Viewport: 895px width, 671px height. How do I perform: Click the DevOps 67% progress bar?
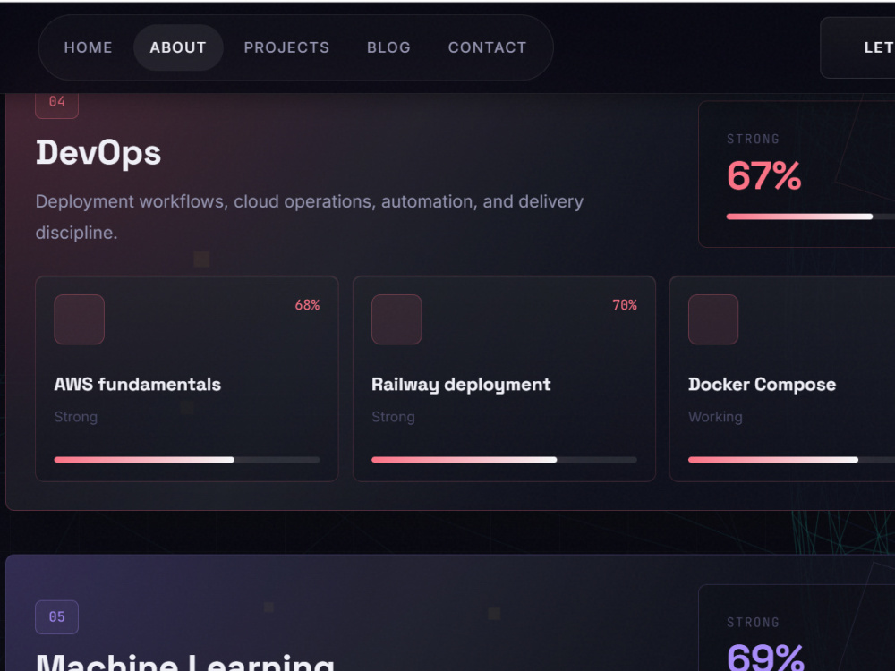tap(811, 217)
